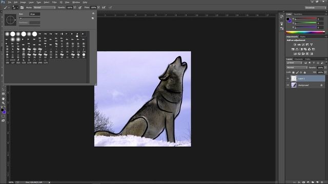This screenshot has height=184, width=328.
Task: Toggle lock all padlock icon
Action: 305,73
